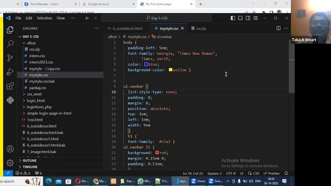Open pankaj.css in the explorer
This screenshot has width=331, height=186.
[x=38, y=88]
